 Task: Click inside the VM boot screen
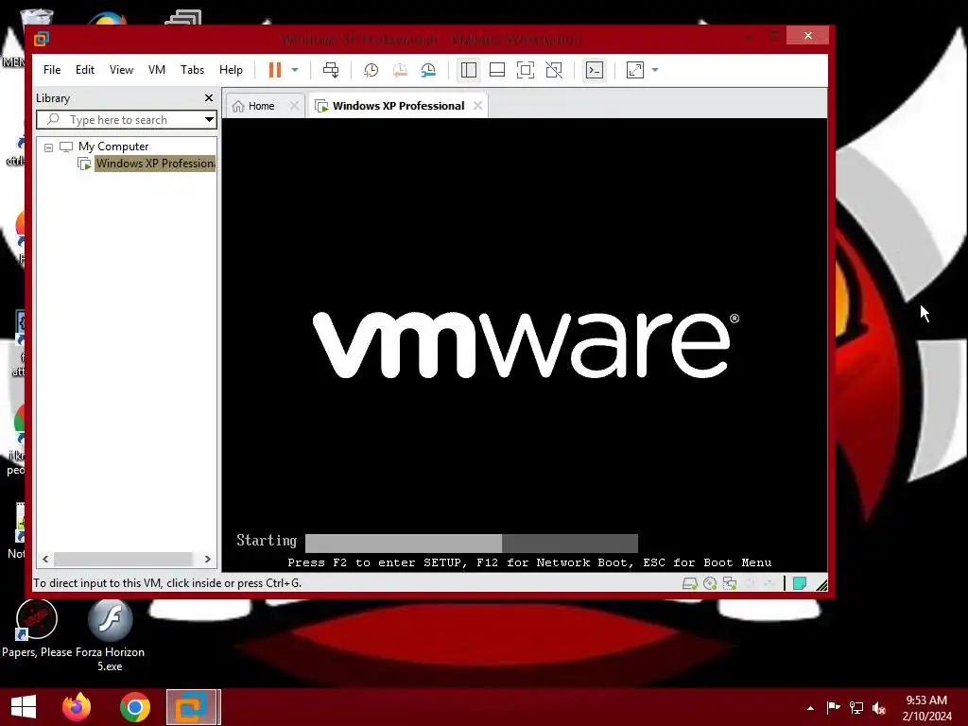coord(524,344)
